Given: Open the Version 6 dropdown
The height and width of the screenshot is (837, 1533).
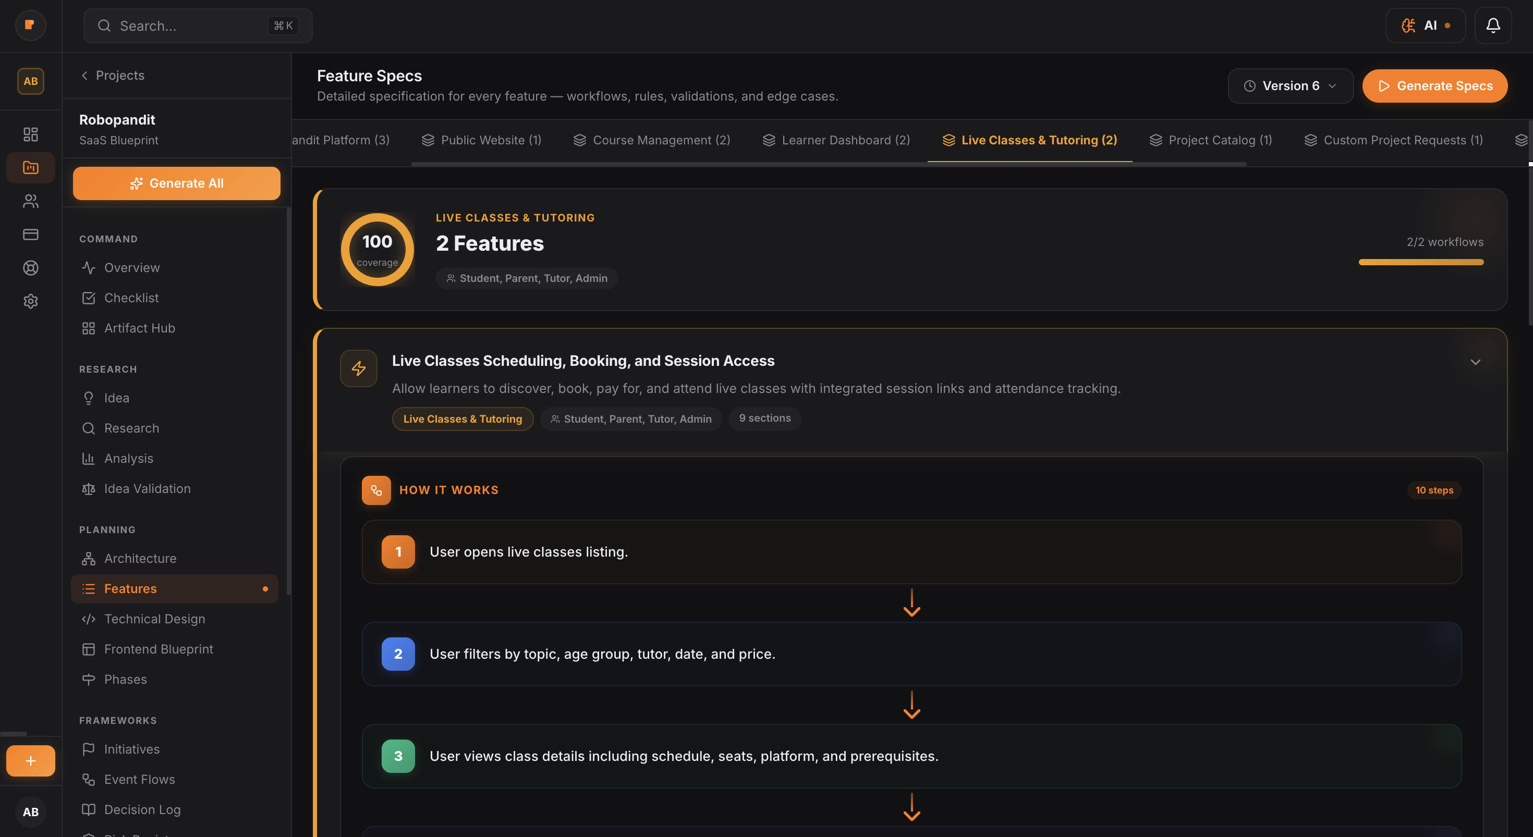Looking at the screenshot, I should pyautogui.click(x=1291, y=85).
